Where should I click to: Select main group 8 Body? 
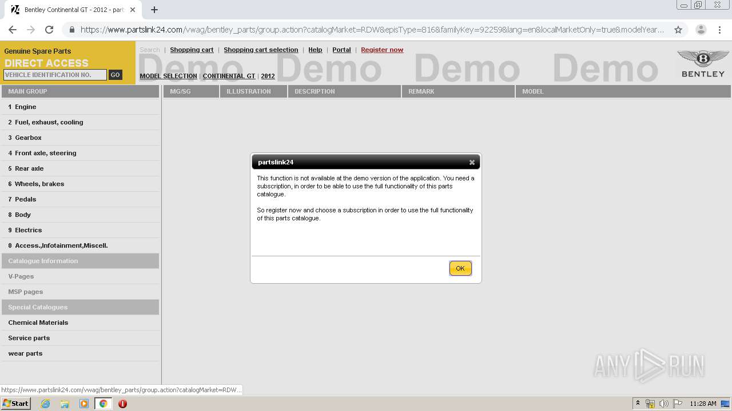(x=80, y=215)
